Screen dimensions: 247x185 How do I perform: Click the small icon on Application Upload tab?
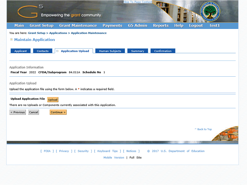(58, 51)
